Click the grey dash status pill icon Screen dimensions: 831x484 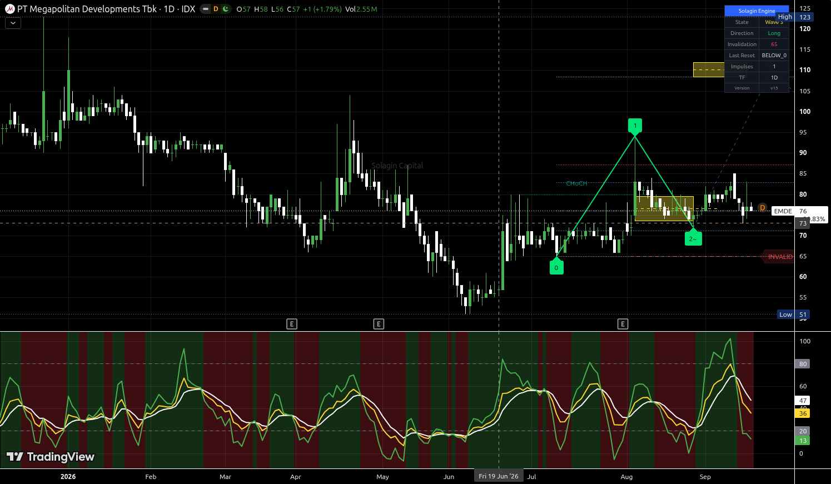pyautogui.click(x=206, y=9)
